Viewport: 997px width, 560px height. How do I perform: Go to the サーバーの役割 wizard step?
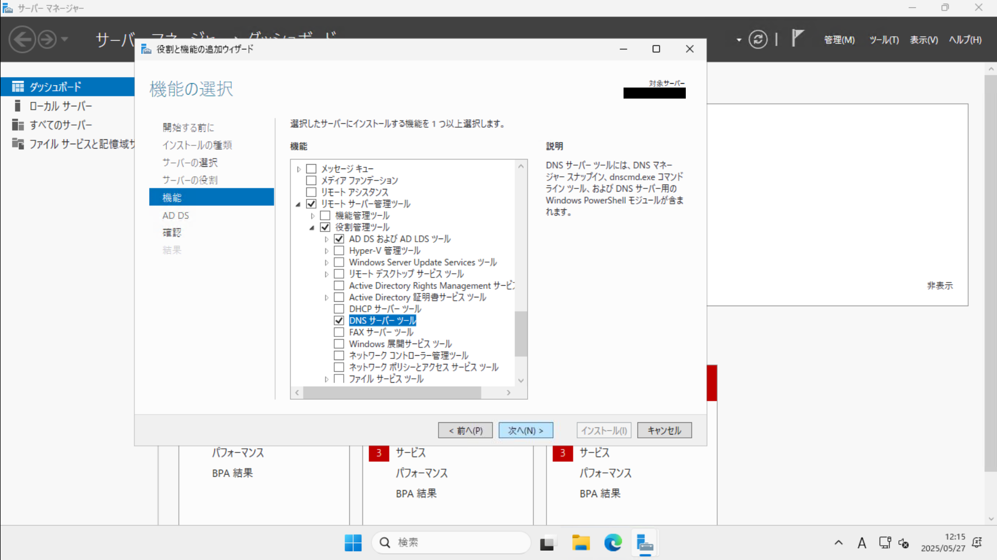[190, 180]
